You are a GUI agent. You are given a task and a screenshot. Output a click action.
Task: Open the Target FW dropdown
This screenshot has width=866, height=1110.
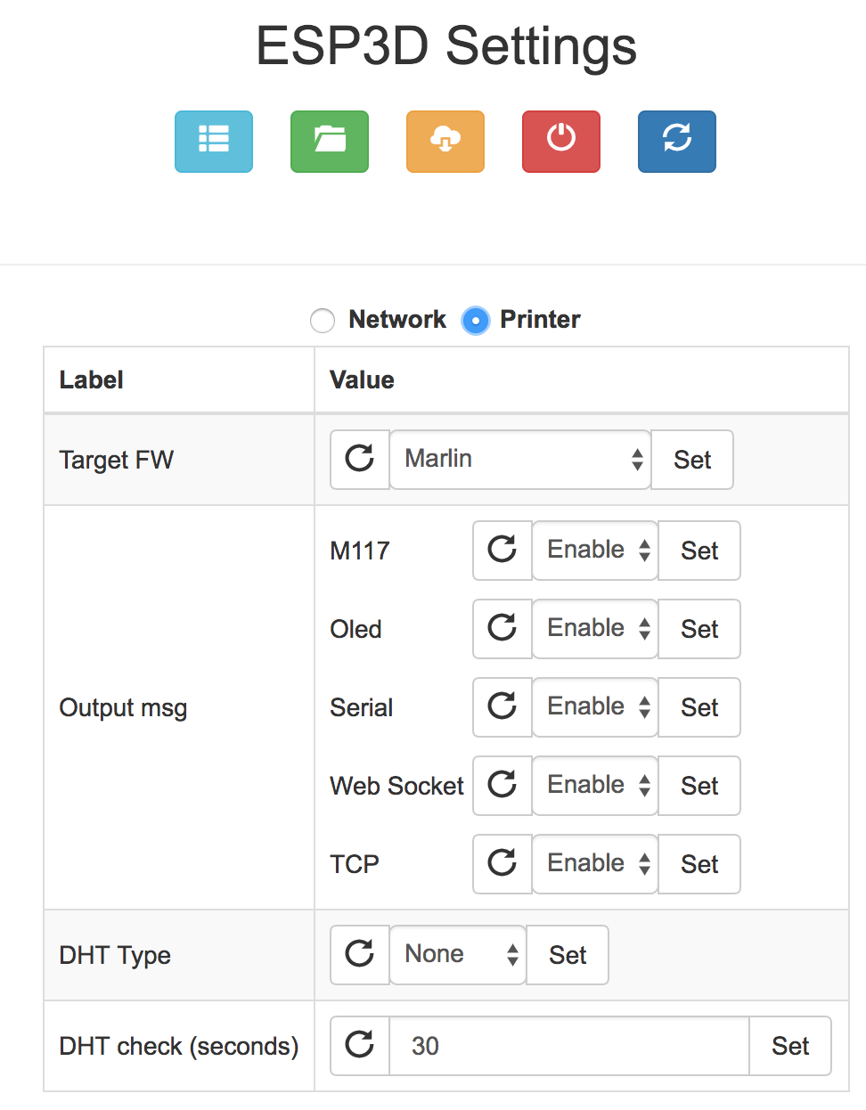(x=519, y=460)
